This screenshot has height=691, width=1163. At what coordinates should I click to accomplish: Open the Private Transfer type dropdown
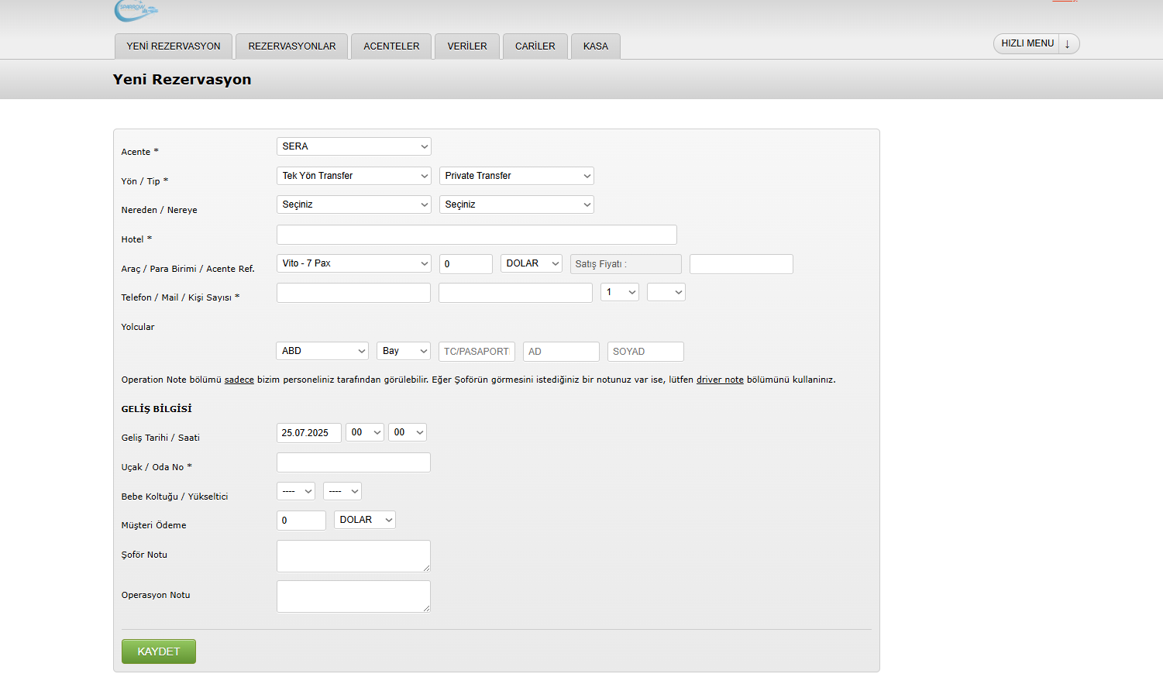pos(517,176)
